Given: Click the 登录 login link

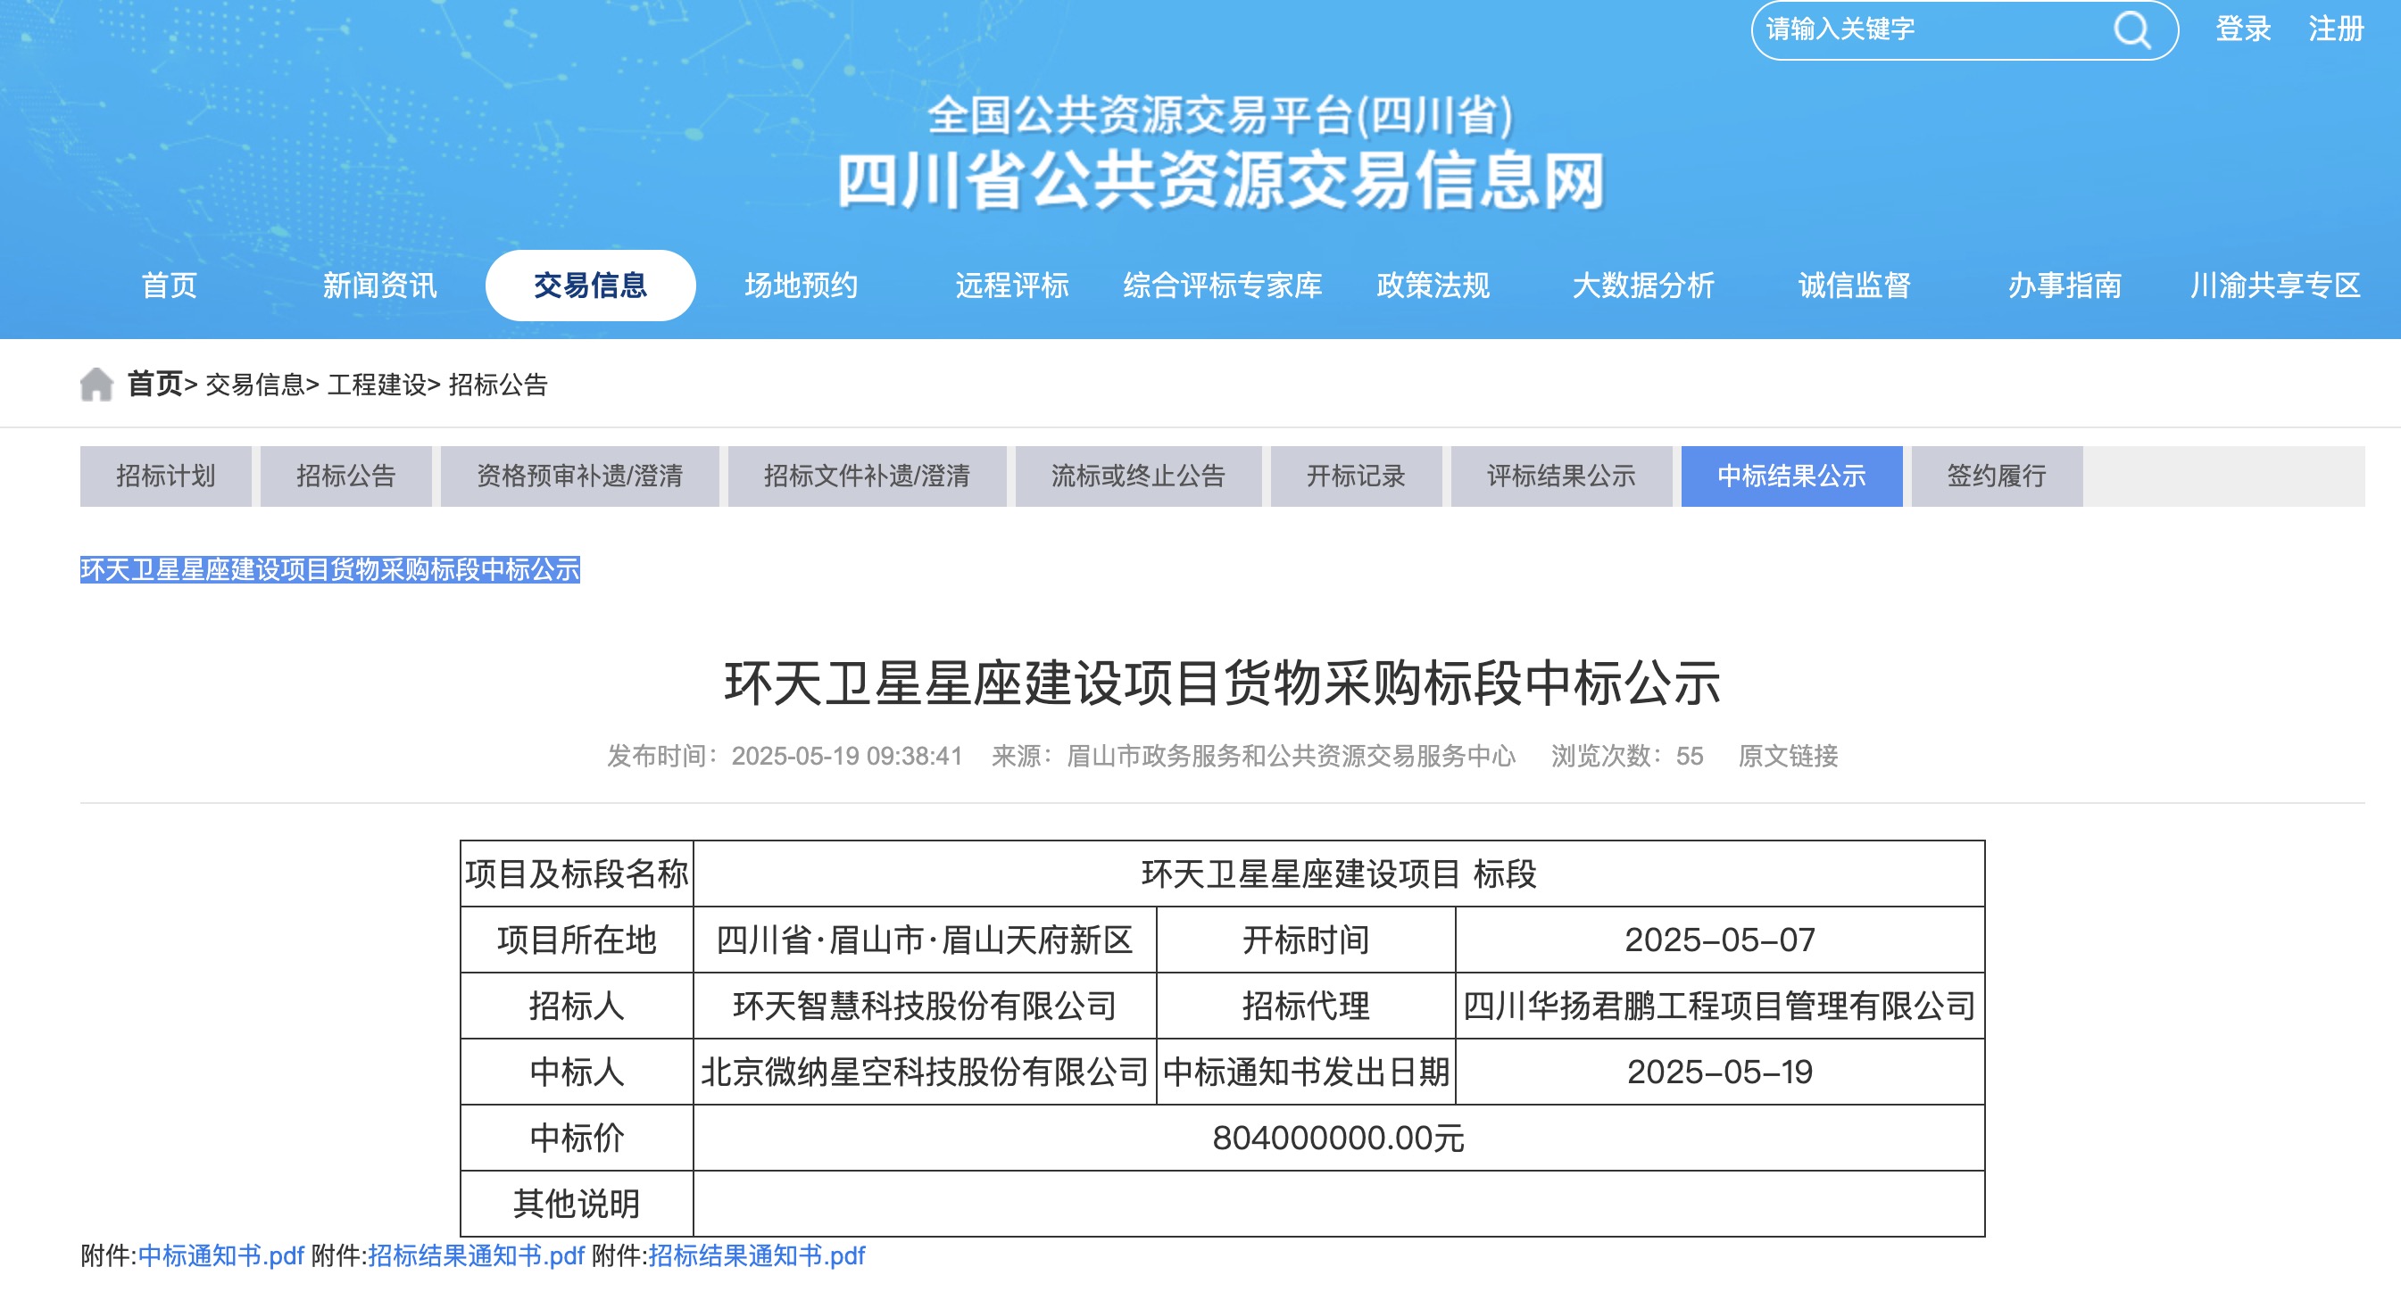Looking at the screenshot, I should pyautogui.click(x=2242, y=29).
